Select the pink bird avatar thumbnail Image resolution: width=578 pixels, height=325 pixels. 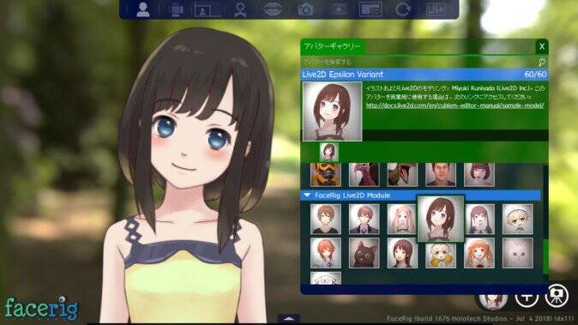[364, 175]
